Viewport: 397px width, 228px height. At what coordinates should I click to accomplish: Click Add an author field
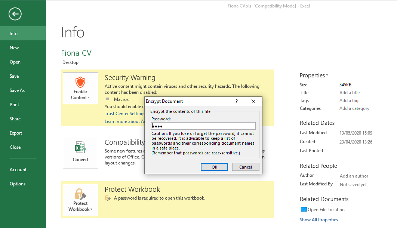click(x=354, y=176)
